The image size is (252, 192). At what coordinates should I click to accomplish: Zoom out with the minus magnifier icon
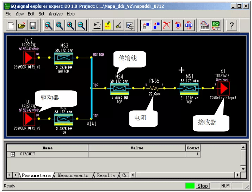click(81, 25)
